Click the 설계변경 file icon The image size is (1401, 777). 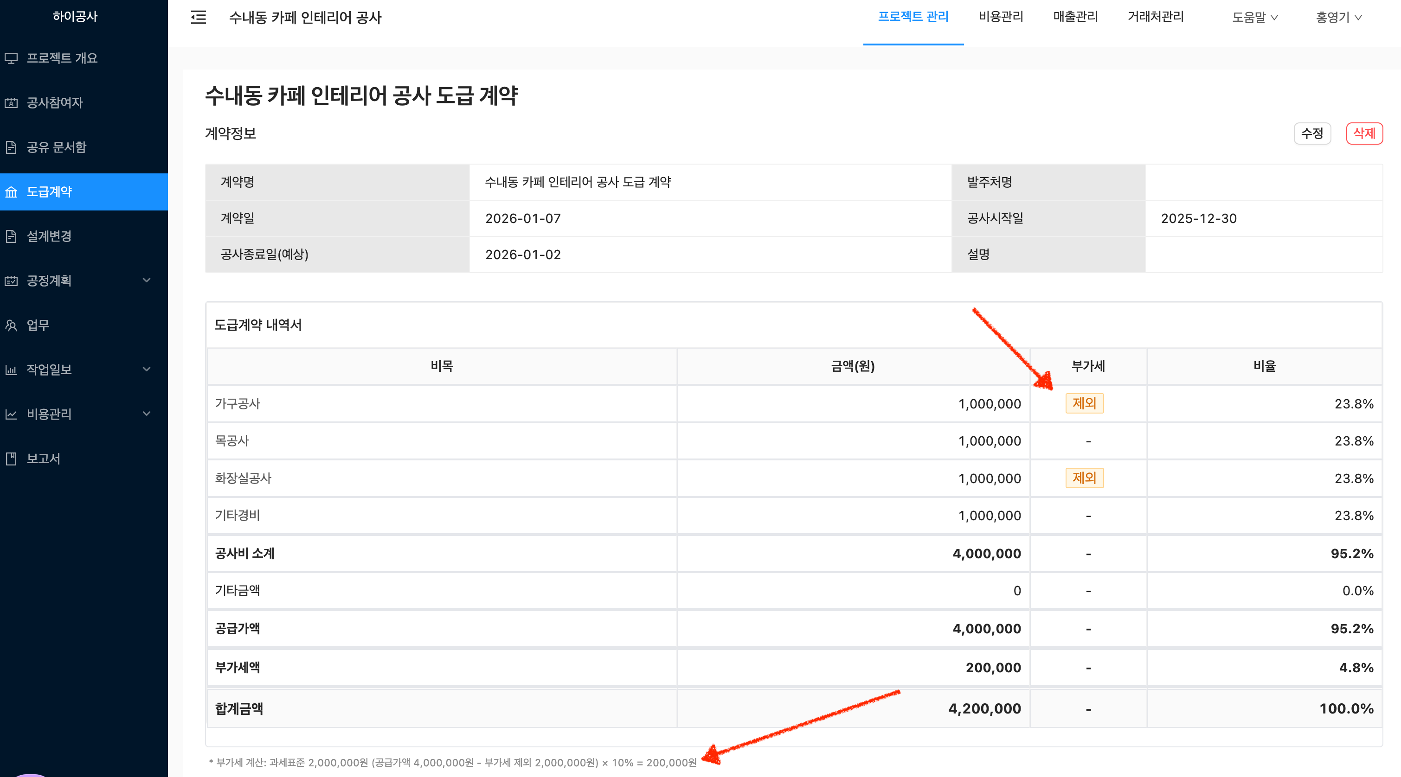pyautogui.click(x=12, y=236)
